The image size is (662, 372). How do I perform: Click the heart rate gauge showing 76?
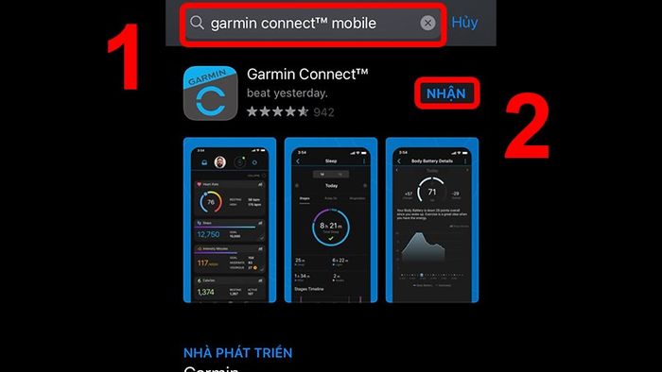coord(211,202)
